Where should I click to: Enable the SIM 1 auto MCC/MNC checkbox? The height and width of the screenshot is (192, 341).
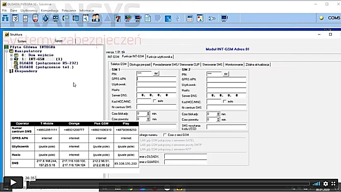click(155, 101)
